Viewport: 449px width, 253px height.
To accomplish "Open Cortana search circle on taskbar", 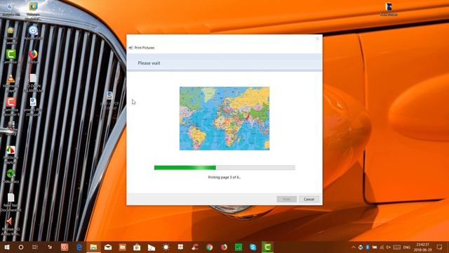I will [x=21, y=247].
